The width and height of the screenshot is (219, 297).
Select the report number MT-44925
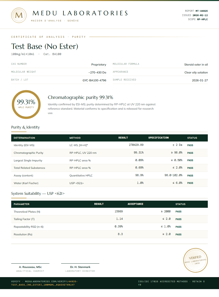[x=202, y=11]
